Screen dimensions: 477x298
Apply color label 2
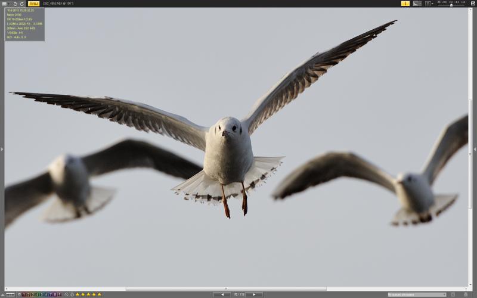click(x=28, y=294)
